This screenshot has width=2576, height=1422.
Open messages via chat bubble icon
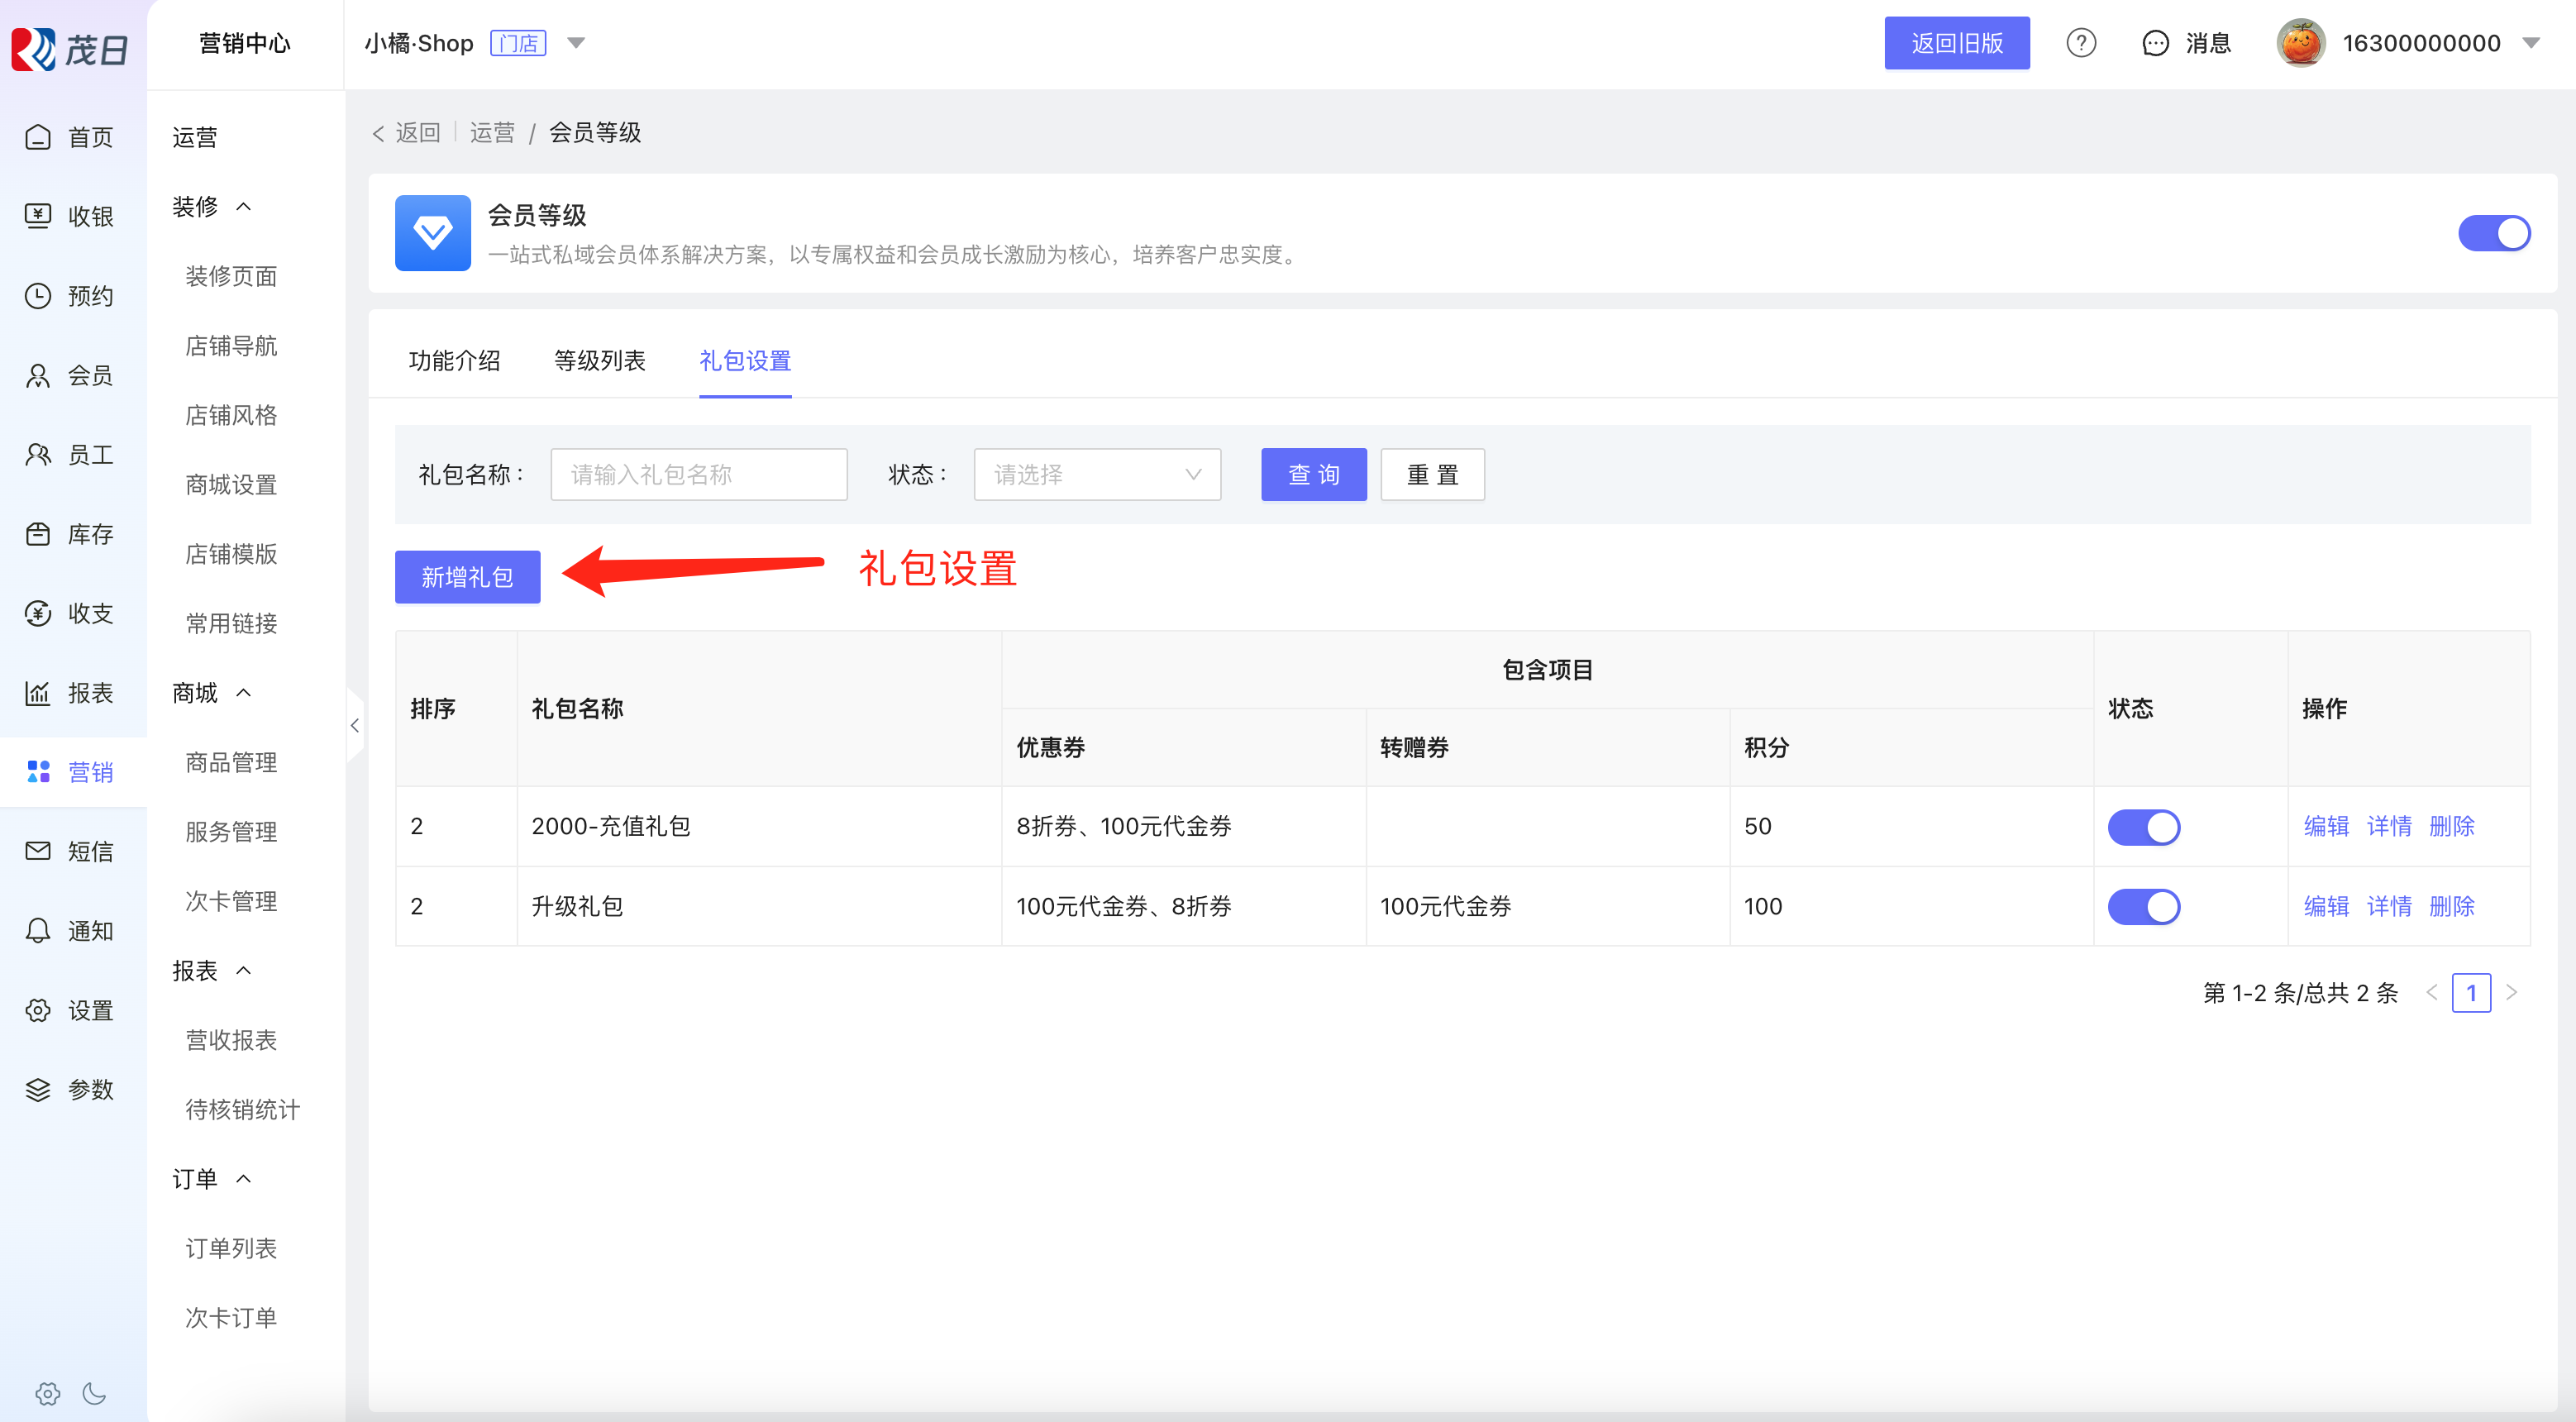(x=2155, y=43)
